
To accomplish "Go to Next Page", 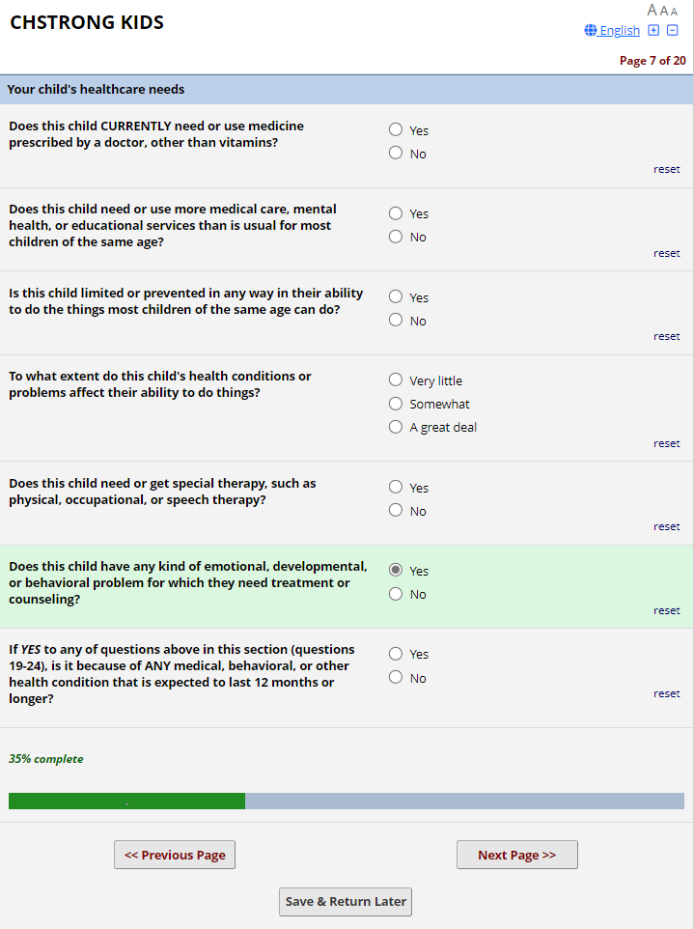I will click(516, 855).
